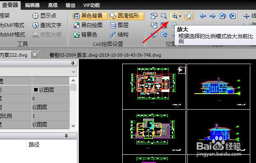The width and height of the screenshot is (256, 163).
Task: Open the 高级 advanced tab
Action: (x=53, y=5)
